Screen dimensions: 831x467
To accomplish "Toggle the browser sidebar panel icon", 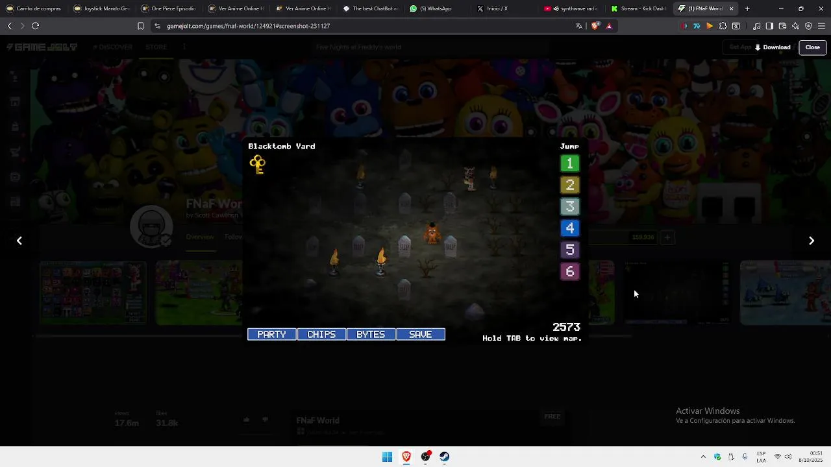I will [x=769, y=26].
